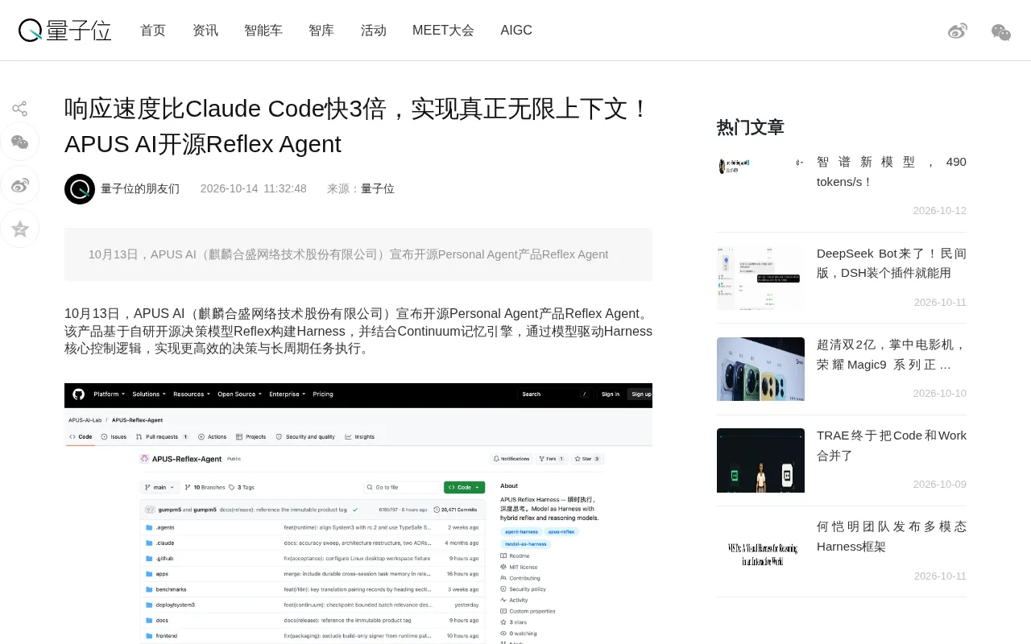Click the TRAE article thumbnail
This screenshot has height=644, width=1031.
click(760, 460)
